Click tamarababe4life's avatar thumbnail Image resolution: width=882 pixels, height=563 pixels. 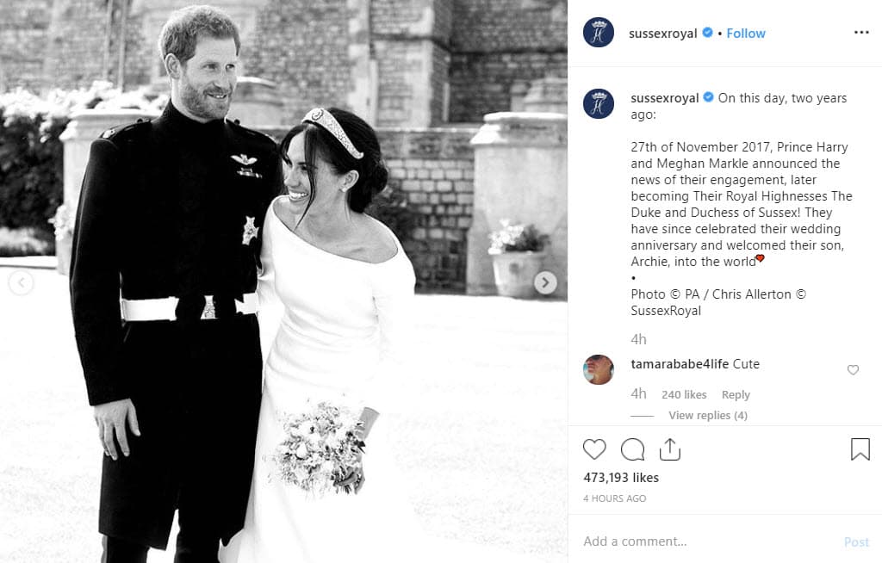point(599,370)
